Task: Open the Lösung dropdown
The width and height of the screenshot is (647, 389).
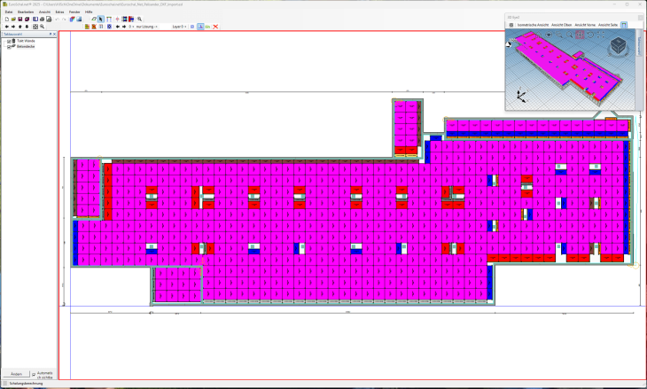Action: point(147,27)
